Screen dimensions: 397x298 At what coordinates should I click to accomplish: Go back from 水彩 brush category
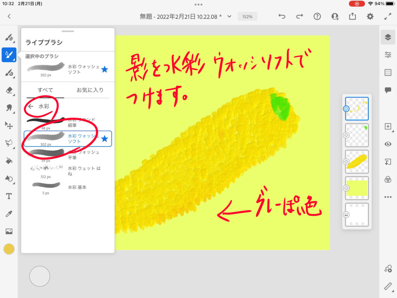(31, 106)
